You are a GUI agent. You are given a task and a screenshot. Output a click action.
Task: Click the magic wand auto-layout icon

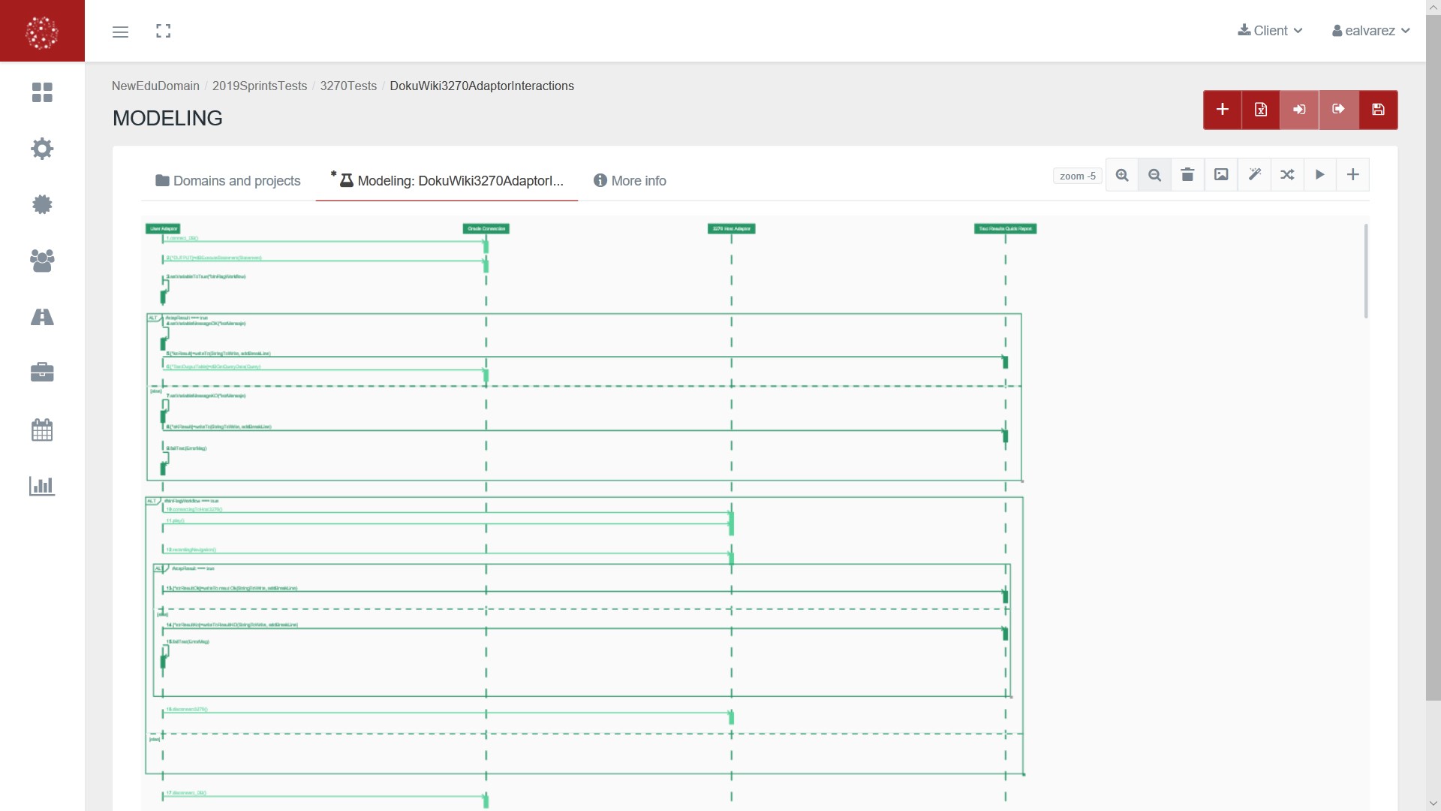(x=1254, y=175)
